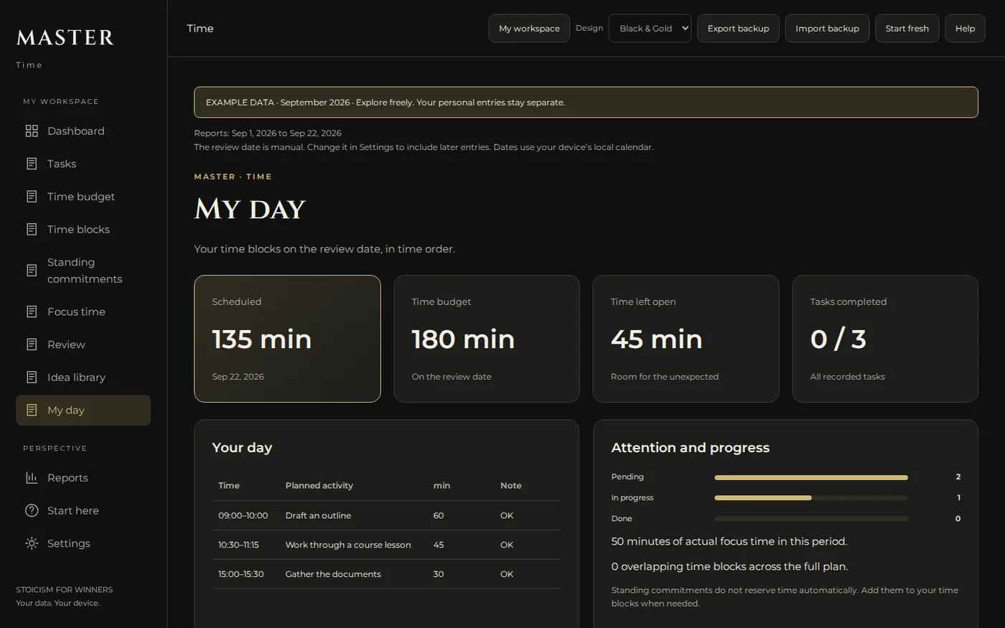The height and width of the screenshot is (628, 1005).
Task: Click the Reports bar chart icon
Action: (32, 478)
